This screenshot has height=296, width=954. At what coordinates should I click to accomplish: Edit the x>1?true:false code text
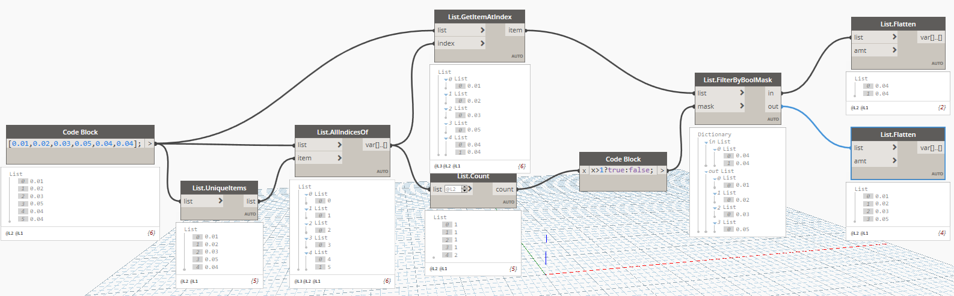(x=623, y=171)
